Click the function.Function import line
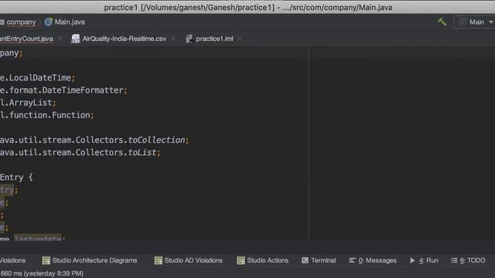 pos(46,115)
